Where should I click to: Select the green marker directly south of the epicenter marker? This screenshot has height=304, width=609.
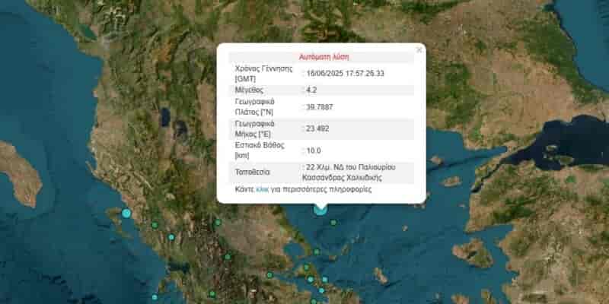coord(317,252)
